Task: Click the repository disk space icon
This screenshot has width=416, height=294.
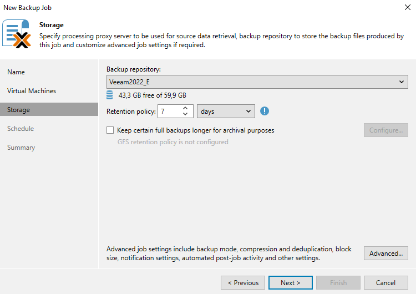Action: 110,95
